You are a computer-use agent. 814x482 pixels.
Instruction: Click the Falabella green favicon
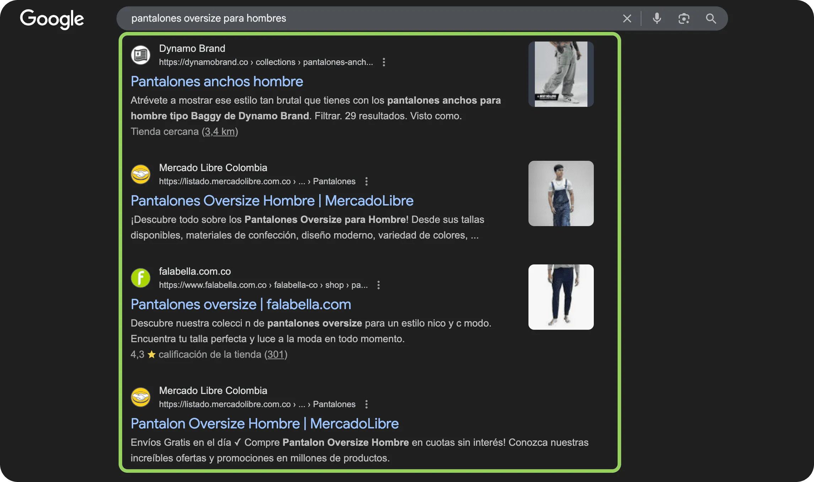coord(141,278)
